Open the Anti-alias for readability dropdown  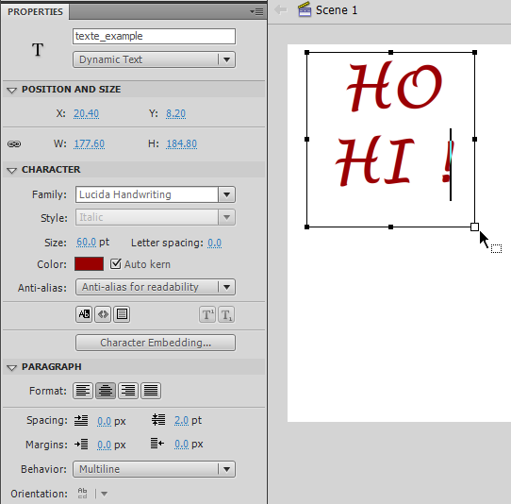(156, 287)
